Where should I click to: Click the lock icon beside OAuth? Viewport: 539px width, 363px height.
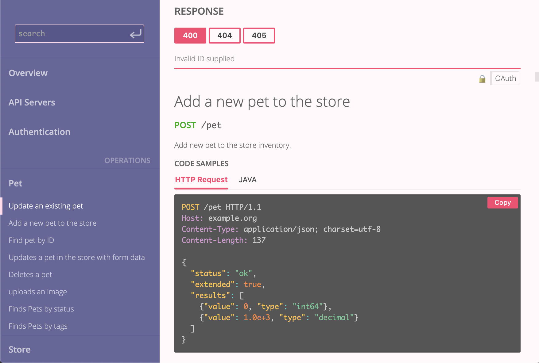(482, 79)
